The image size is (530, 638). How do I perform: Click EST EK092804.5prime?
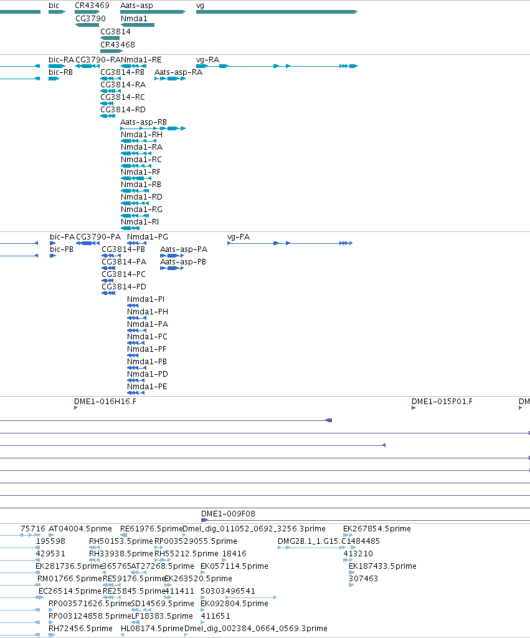pyautogui.click(x=203, y=611)
